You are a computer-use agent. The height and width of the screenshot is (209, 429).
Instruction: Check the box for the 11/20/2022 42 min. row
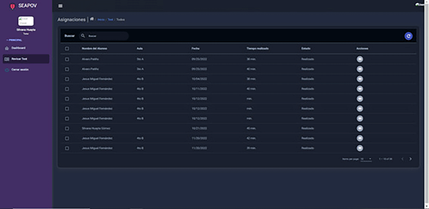click(x=67, y=138)
